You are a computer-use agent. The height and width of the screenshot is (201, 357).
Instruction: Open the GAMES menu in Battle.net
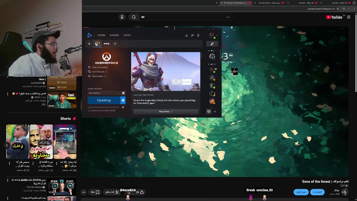(114, 35)
